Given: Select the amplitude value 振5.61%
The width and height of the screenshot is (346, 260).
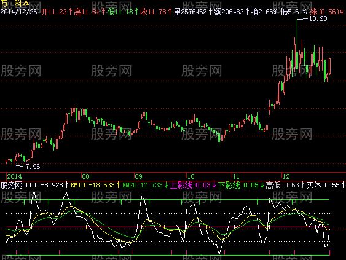Looking at the screenshot, I should pos(294,12).
